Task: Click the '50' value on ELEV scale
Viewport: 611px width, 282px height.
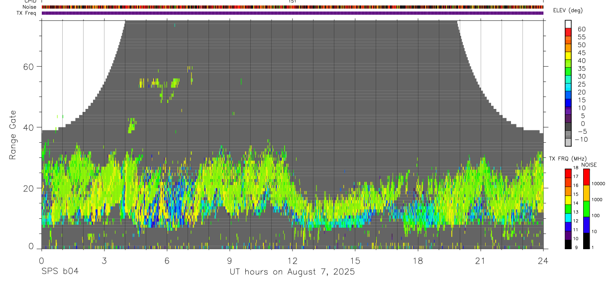Action: coord(582,45)
